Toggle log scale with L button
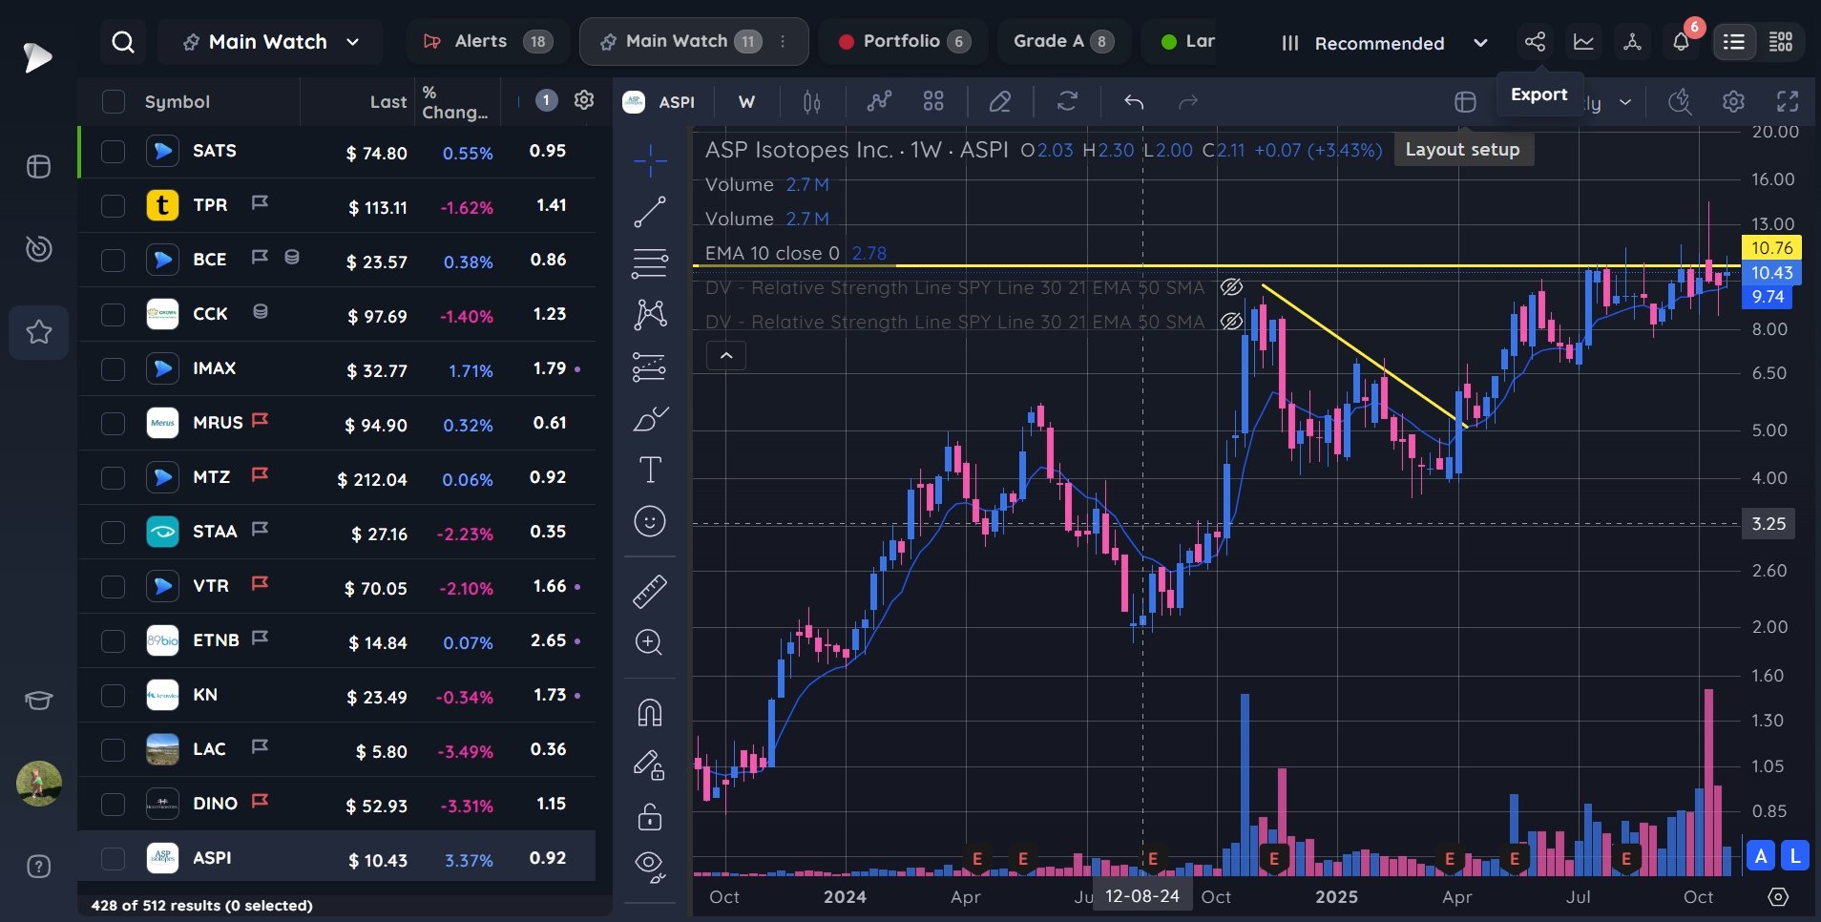The width and height of the screenshot is (1821, 922). pyautogui.click(x=1795, y=856)
